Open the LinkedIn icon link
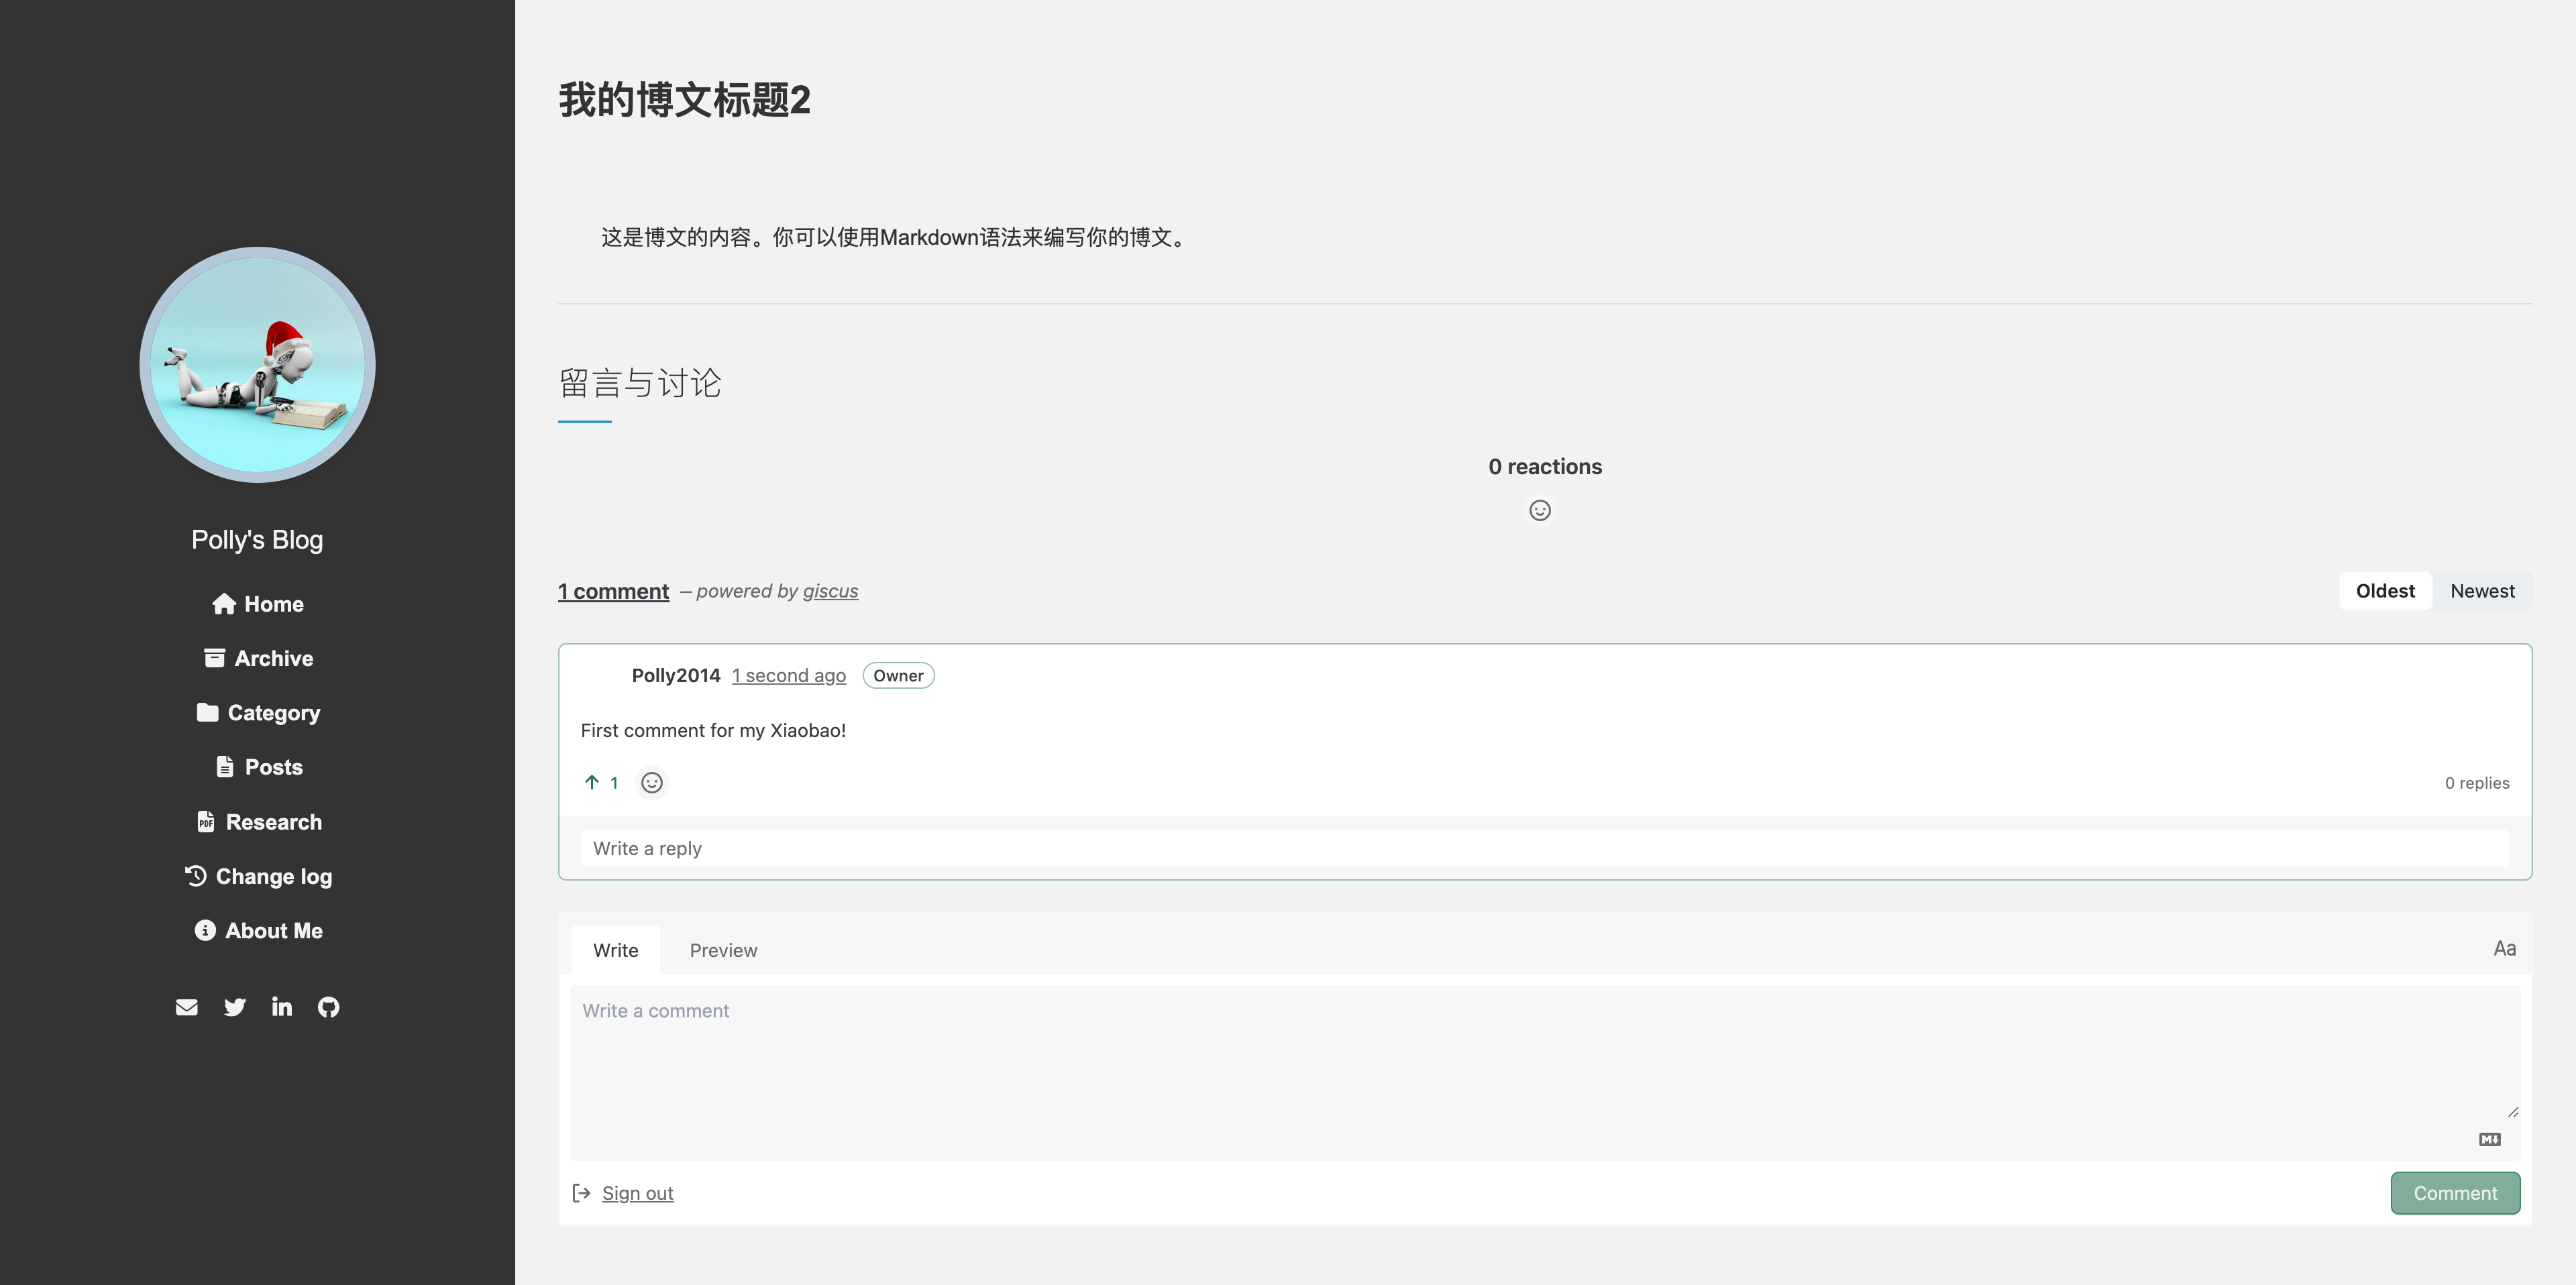Screen dimensions: 2576x1285 (x=282, y=1007)
